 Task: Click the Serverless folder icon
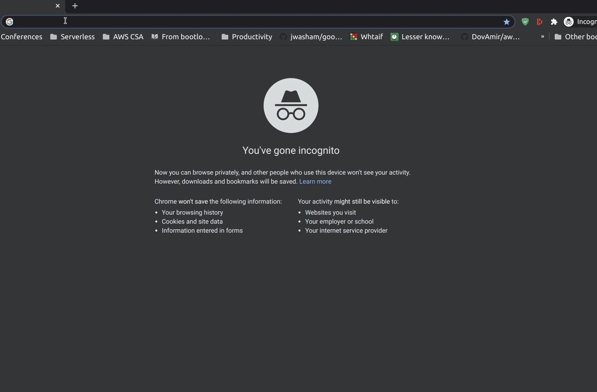pos(54,37)
